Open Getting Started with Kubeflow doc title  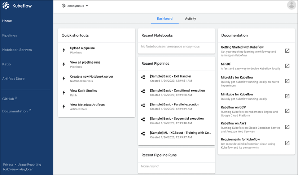tap(242, 47)
